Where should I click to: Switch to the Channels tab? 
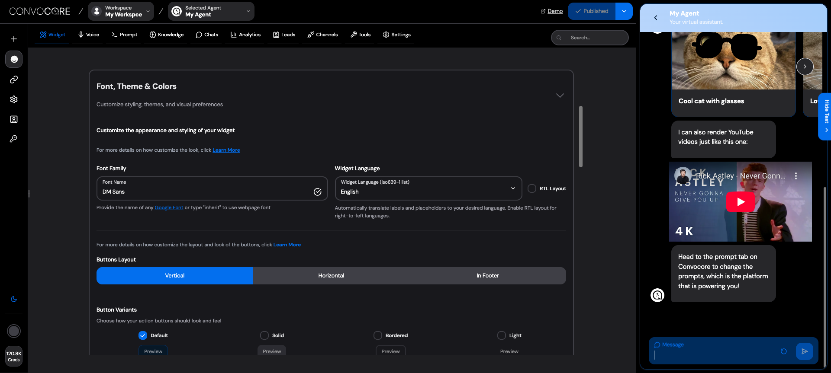[322, 35]
